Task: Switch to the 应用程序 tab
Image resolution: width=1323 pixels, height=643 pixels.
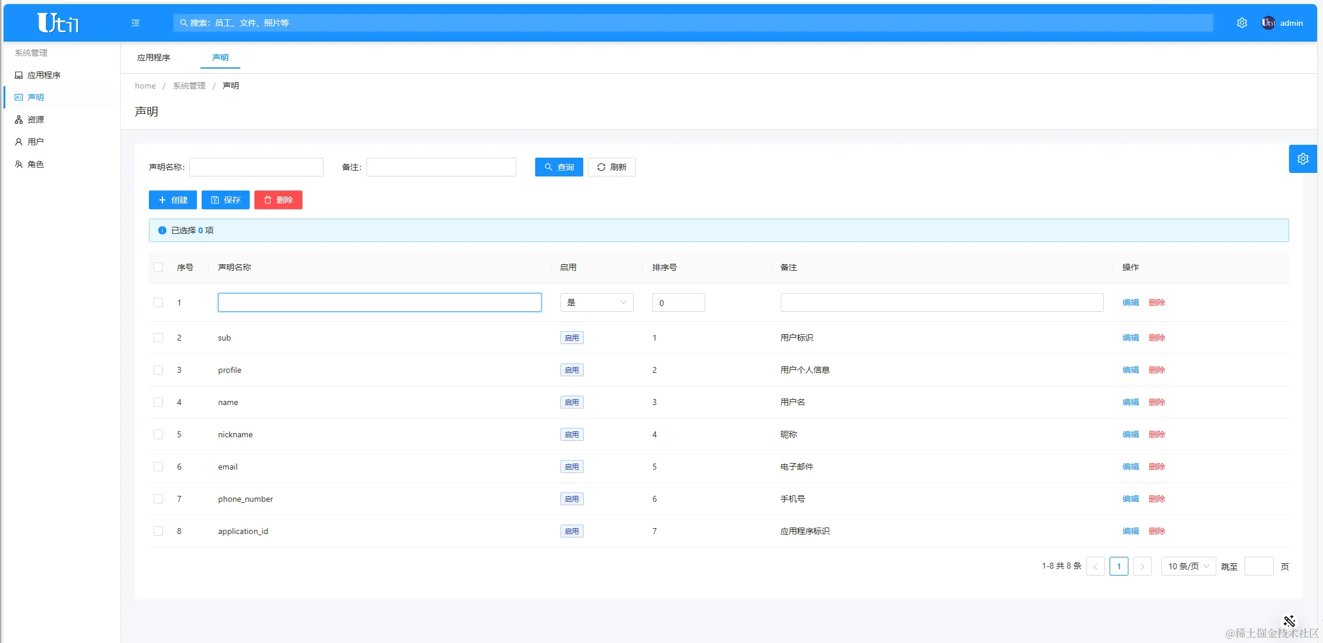Action: pos(154,57)
